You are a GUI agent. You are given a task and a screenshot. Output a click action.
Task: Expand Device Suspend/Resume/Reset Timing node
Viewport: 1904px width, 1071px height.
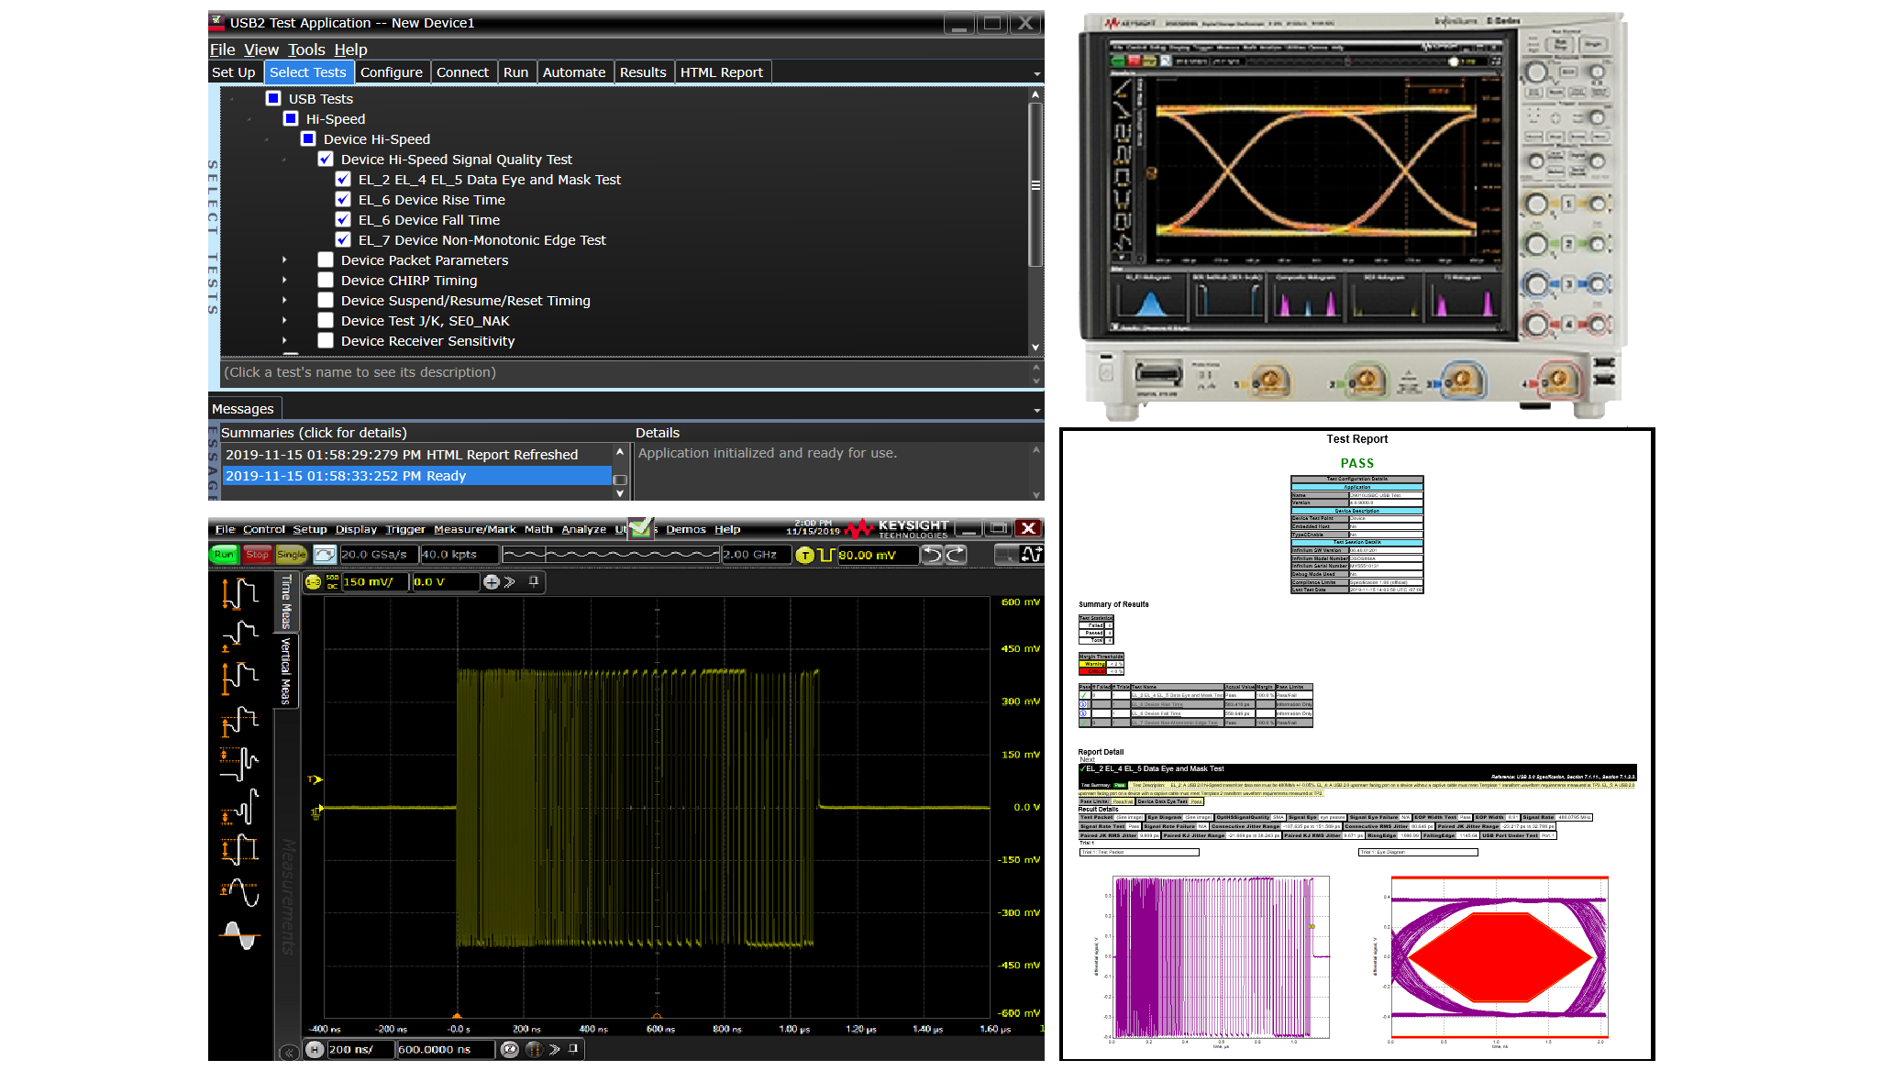(284, 301)
